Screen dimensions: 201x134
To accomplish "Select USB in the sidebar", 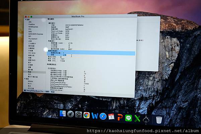I will pos(30,41).
